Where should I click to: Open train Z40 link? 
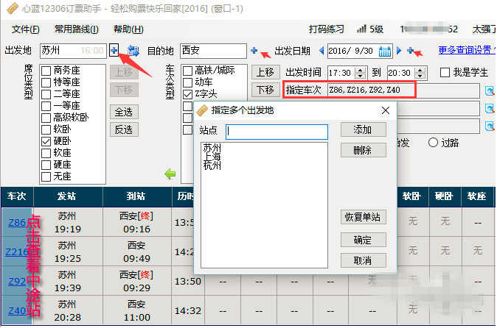pos(17,310)
